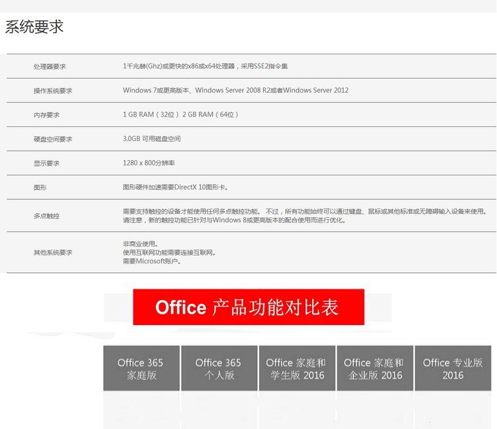Click the 其他系统要求 row label
This screenshot has width=497, height=429.
click(53, 253)
